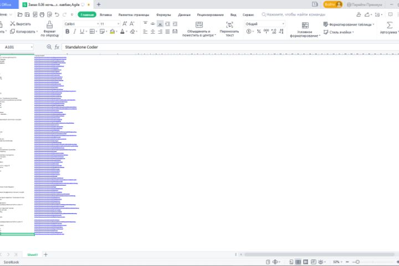The width and height of the screenshot is (399, 266).
Task: Click the Open file folder icon
Action: [x=20, y=15]
